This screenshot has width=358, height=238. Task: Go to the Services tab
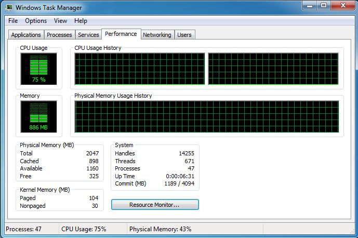point(88,35)
